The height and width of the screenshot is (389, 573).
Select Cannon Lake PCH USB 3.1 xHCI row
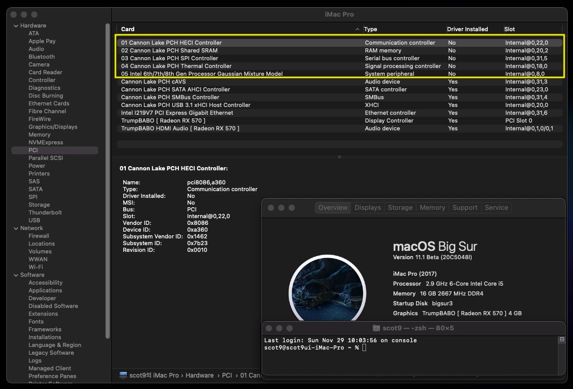pyautogui.click(x=340, y=105)
